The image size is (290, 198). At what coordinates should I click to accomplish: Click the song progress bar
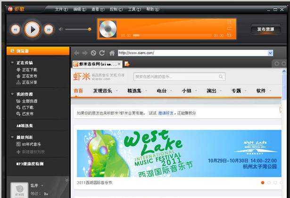tap(172, 35)
